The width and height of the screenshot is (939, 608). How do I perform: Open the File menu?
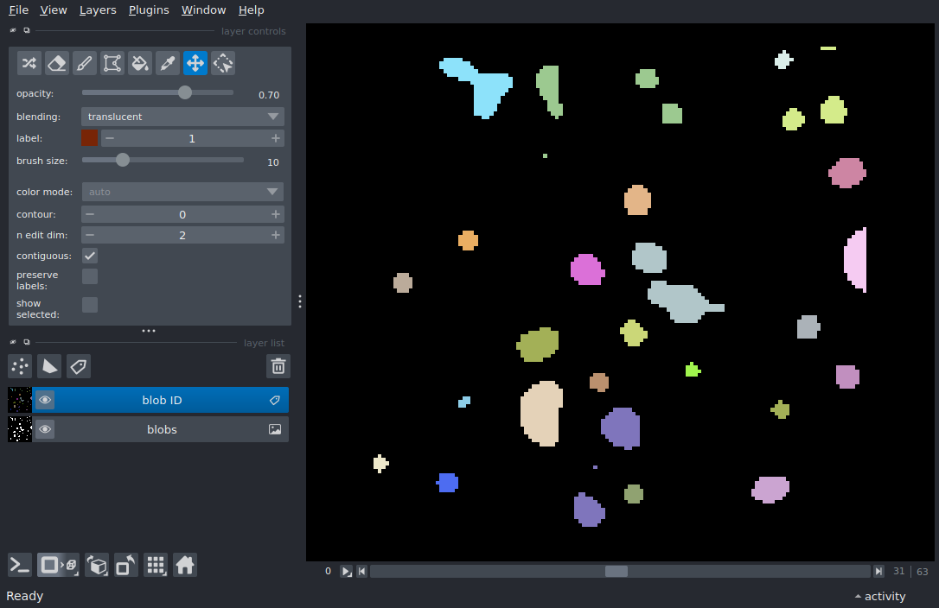coord(18,10)
